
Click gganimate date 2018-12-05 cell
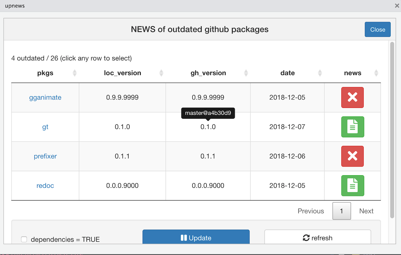[x=287, y=97]
